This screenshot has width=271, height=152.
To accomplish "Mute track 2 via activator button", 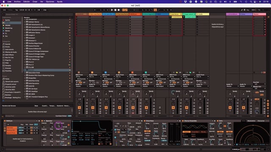I will [93, 108].
